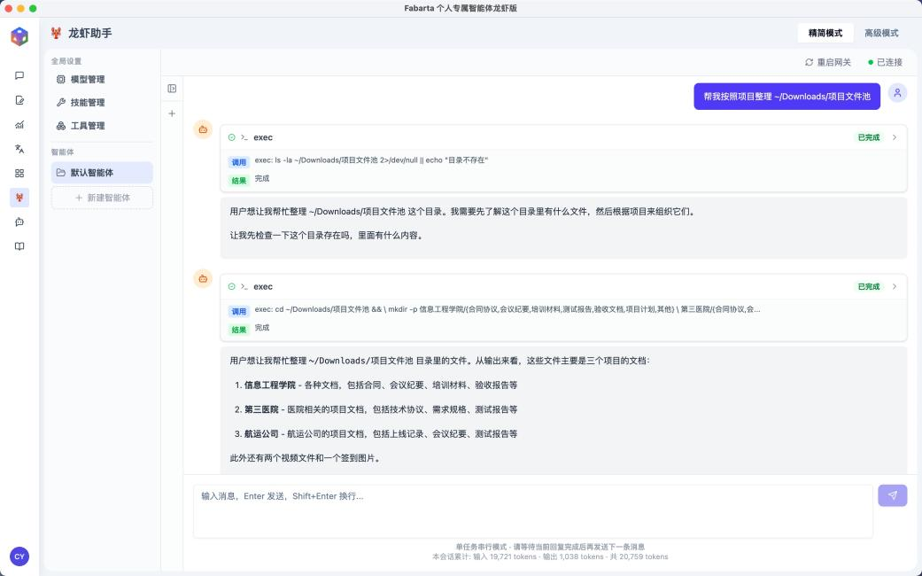Click the message input field
This screenshot has width=922, height=576.
(x=532, y=510)
